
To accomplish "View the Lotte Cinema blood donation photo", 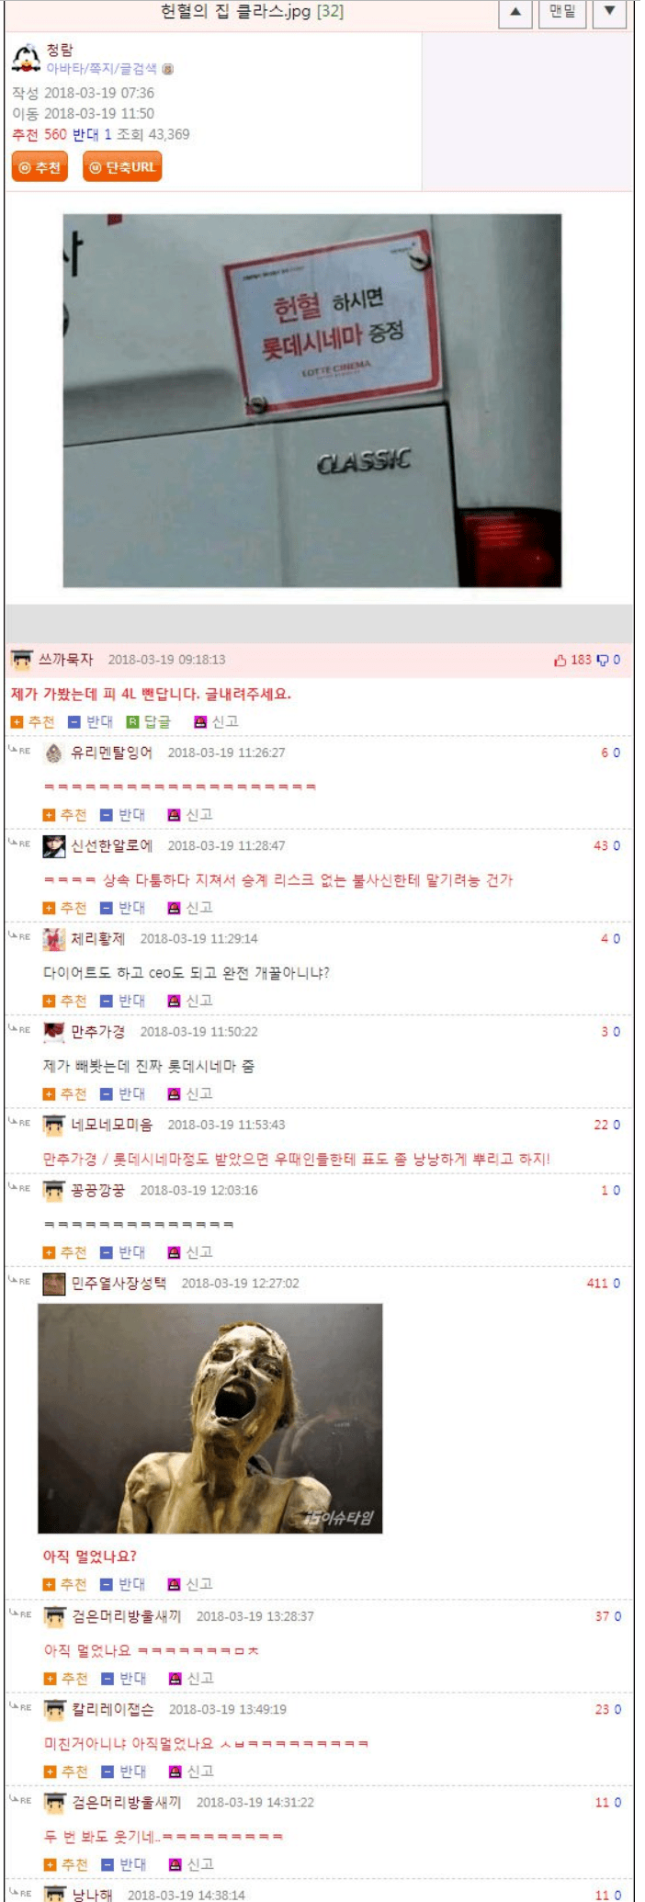I will [x=311, y=401].
